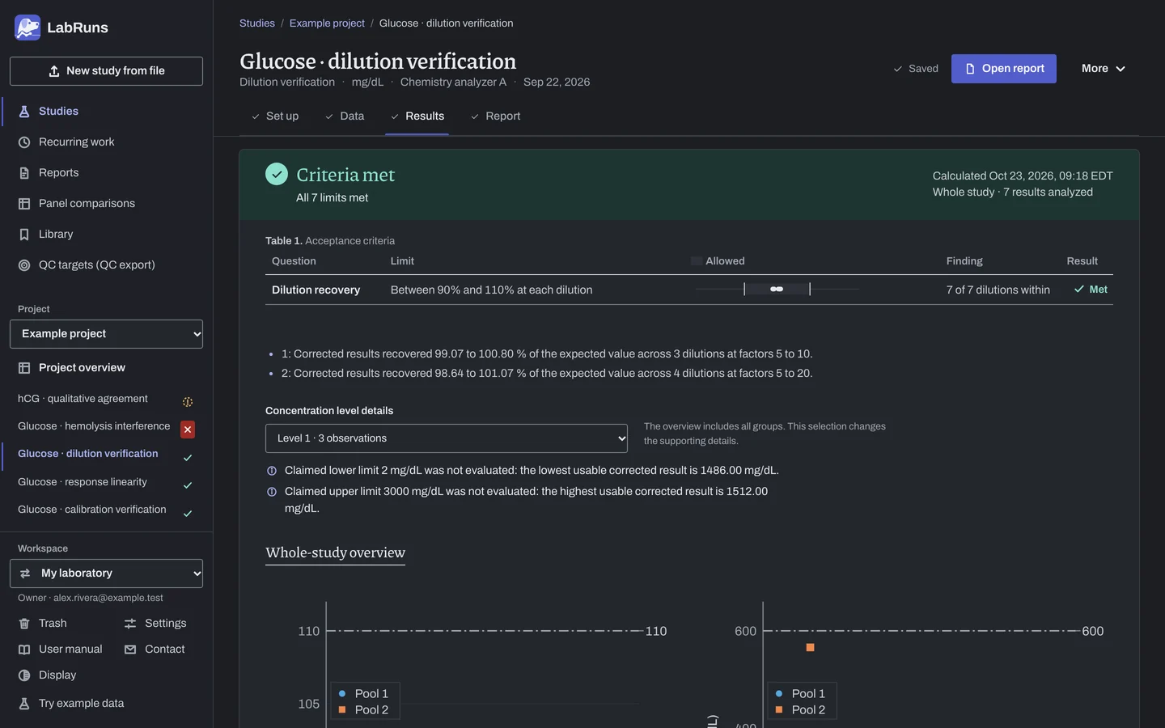This screenshot has width=1165, height=728.
Task: Follow the Example project breadcrumb link
Action: pyautogui.click(x=327, y=23)
